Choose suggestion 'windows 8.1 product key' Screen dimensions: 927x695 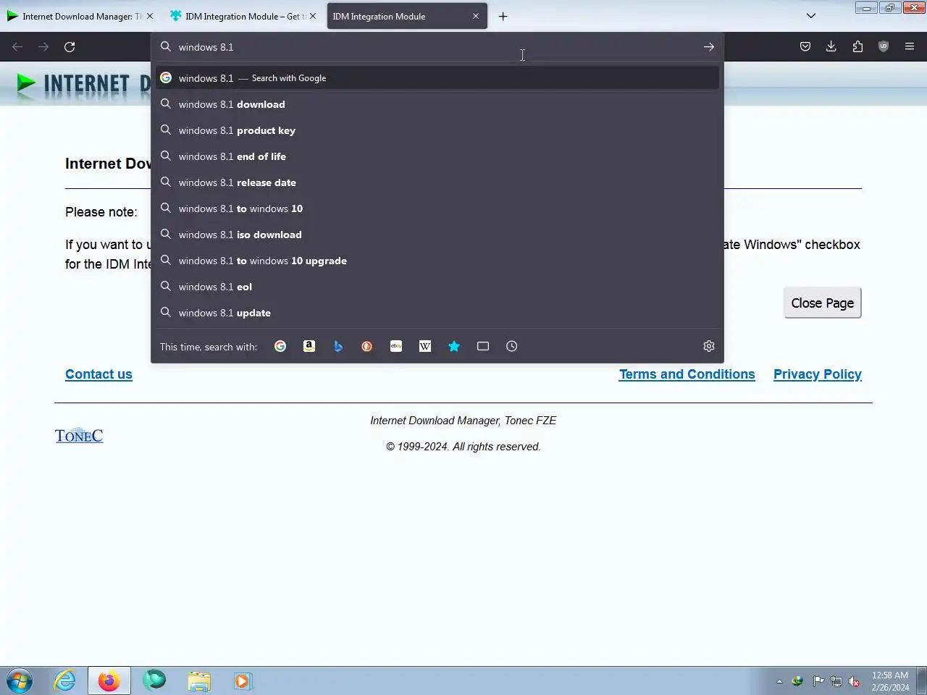pyautogui.click(x=437, y=130)
